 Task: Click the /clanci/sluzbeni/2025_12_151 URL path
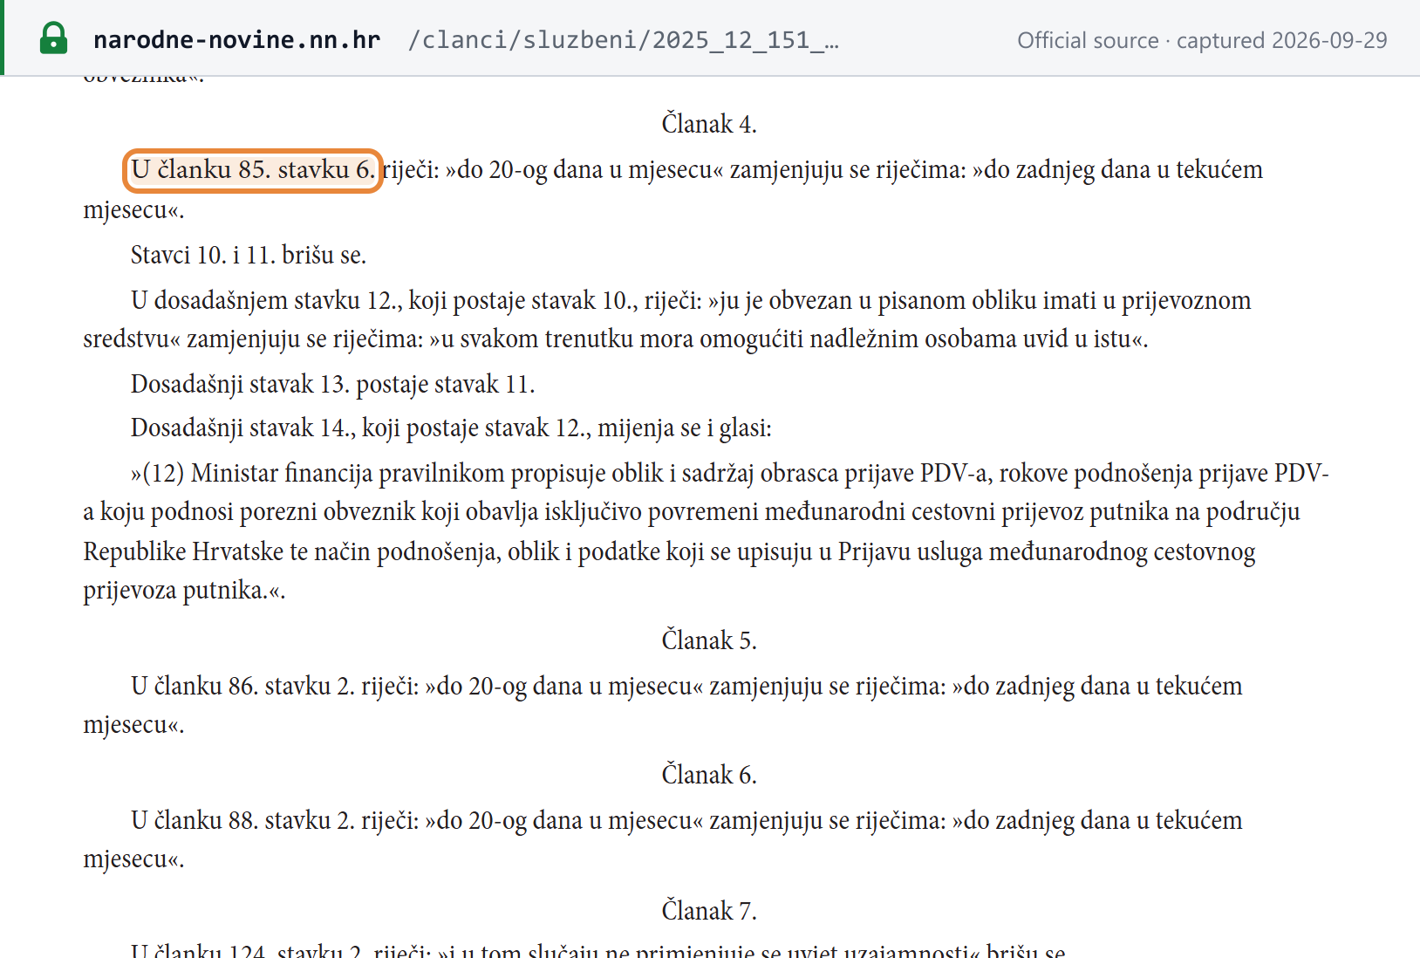(x=623, y=40)
